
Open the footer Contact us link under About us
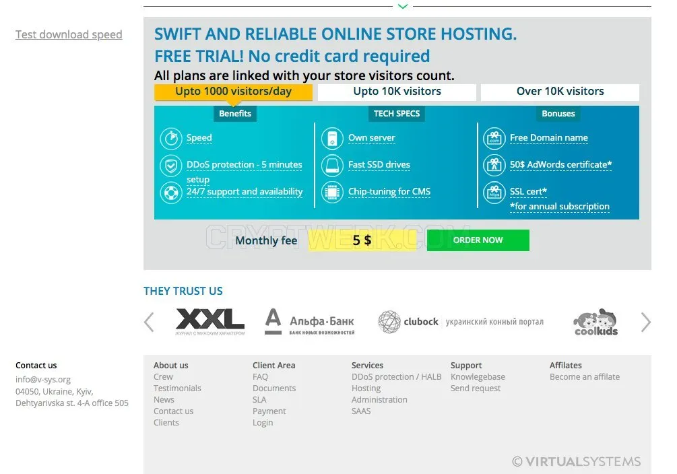174,411
